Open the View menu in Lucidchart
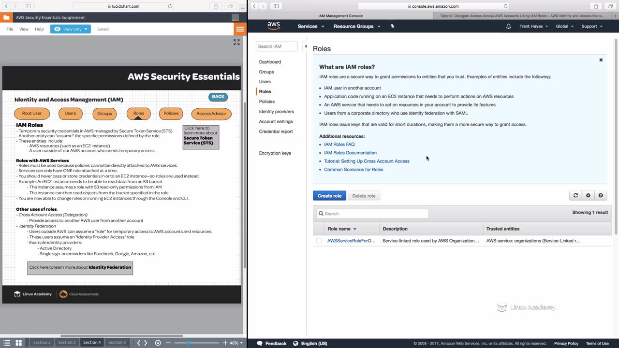This screenshot has height=348, width=619. 24,29
